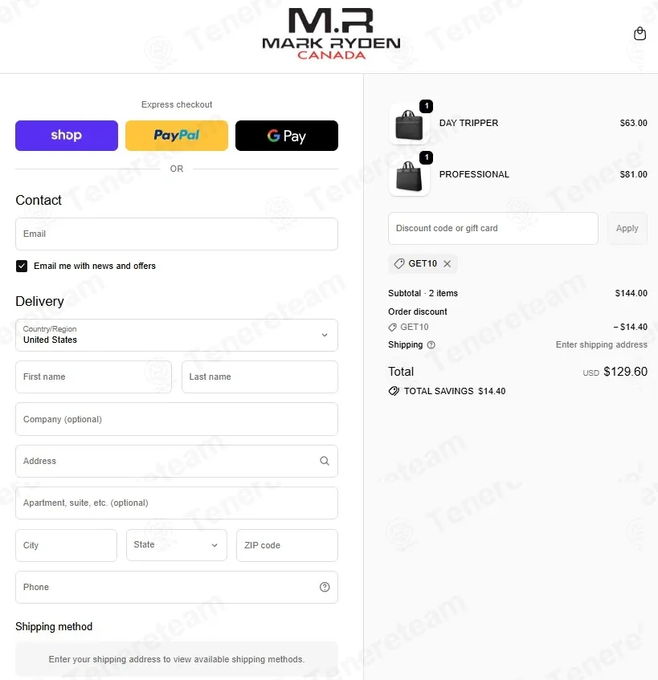Select the Company (optional) field
Image resolution: width=658 pixels, height=680 pixels.
[x=177, y=419]
